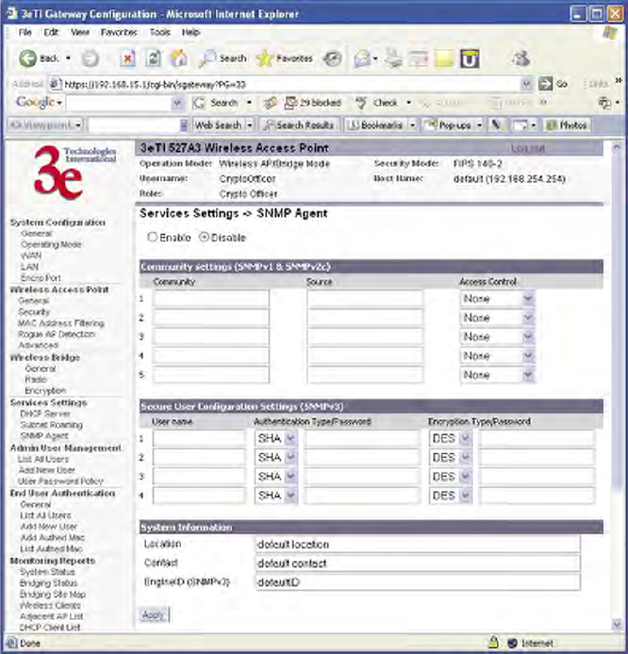The image size is (628, 654).
Task: Select the Enable radio button
Action: tap(152, 237)
